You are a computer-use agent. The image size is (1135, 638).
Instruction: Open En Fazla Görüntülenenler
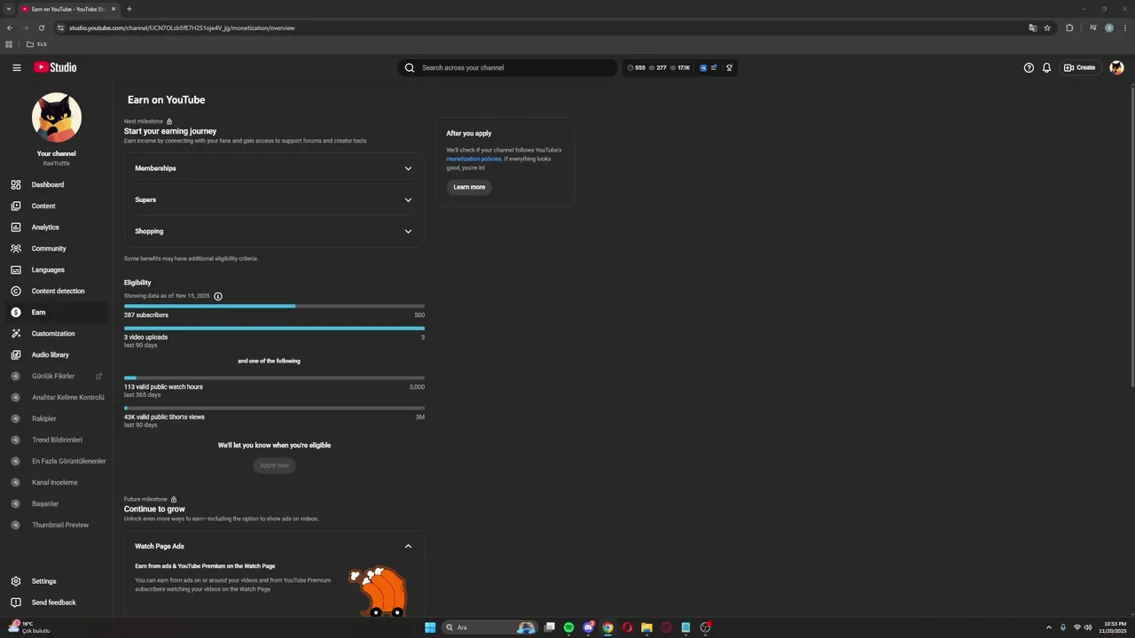coord(57,461)
